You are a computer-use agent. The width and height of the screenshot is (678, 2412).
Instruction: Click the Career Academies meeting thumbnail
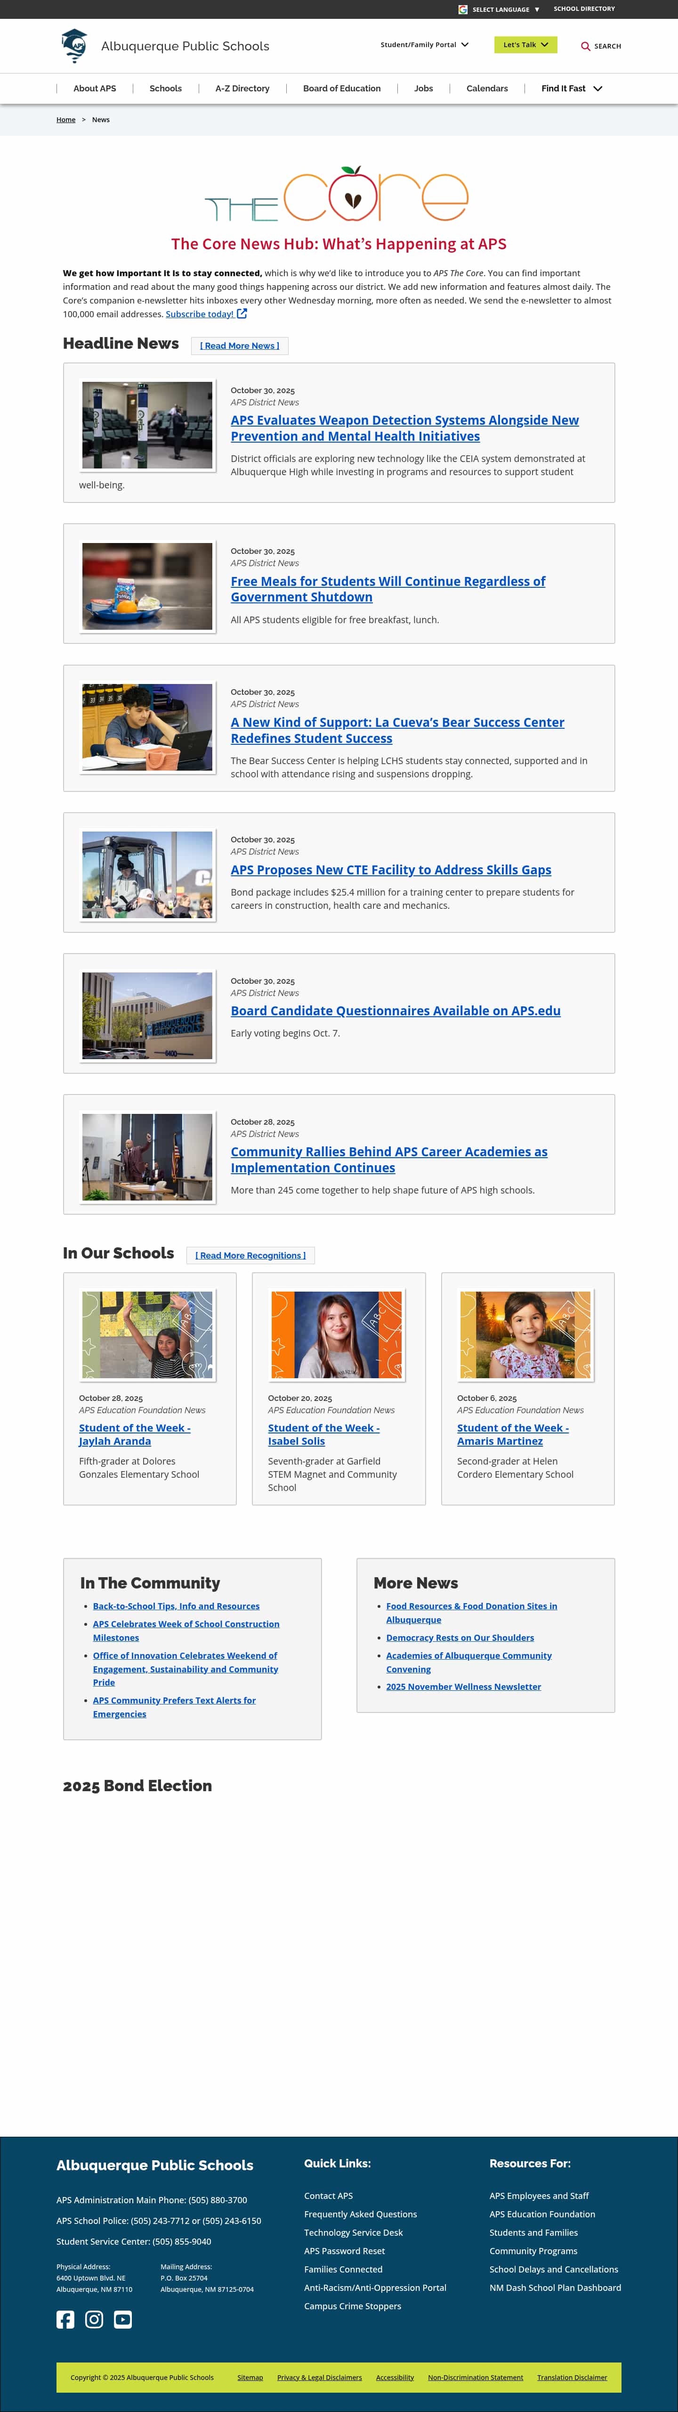(147, 1157)
